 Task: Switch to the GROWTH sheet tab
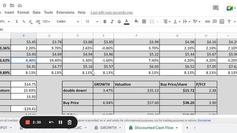[109, 128]
